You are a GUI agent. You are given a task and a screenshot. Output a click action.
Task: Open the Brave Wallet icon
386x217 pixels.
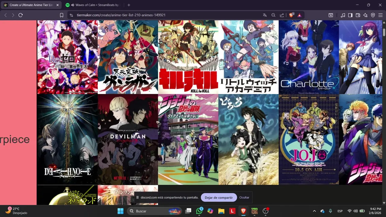point(358,15)
